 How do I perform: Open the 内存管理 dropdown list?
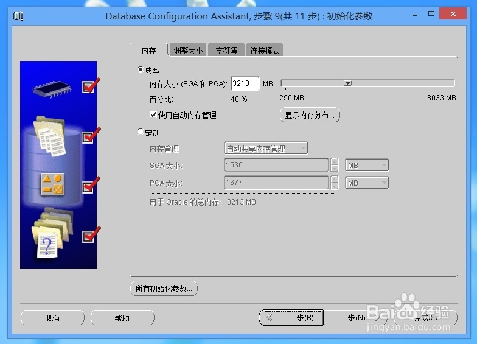coord(265,149)
